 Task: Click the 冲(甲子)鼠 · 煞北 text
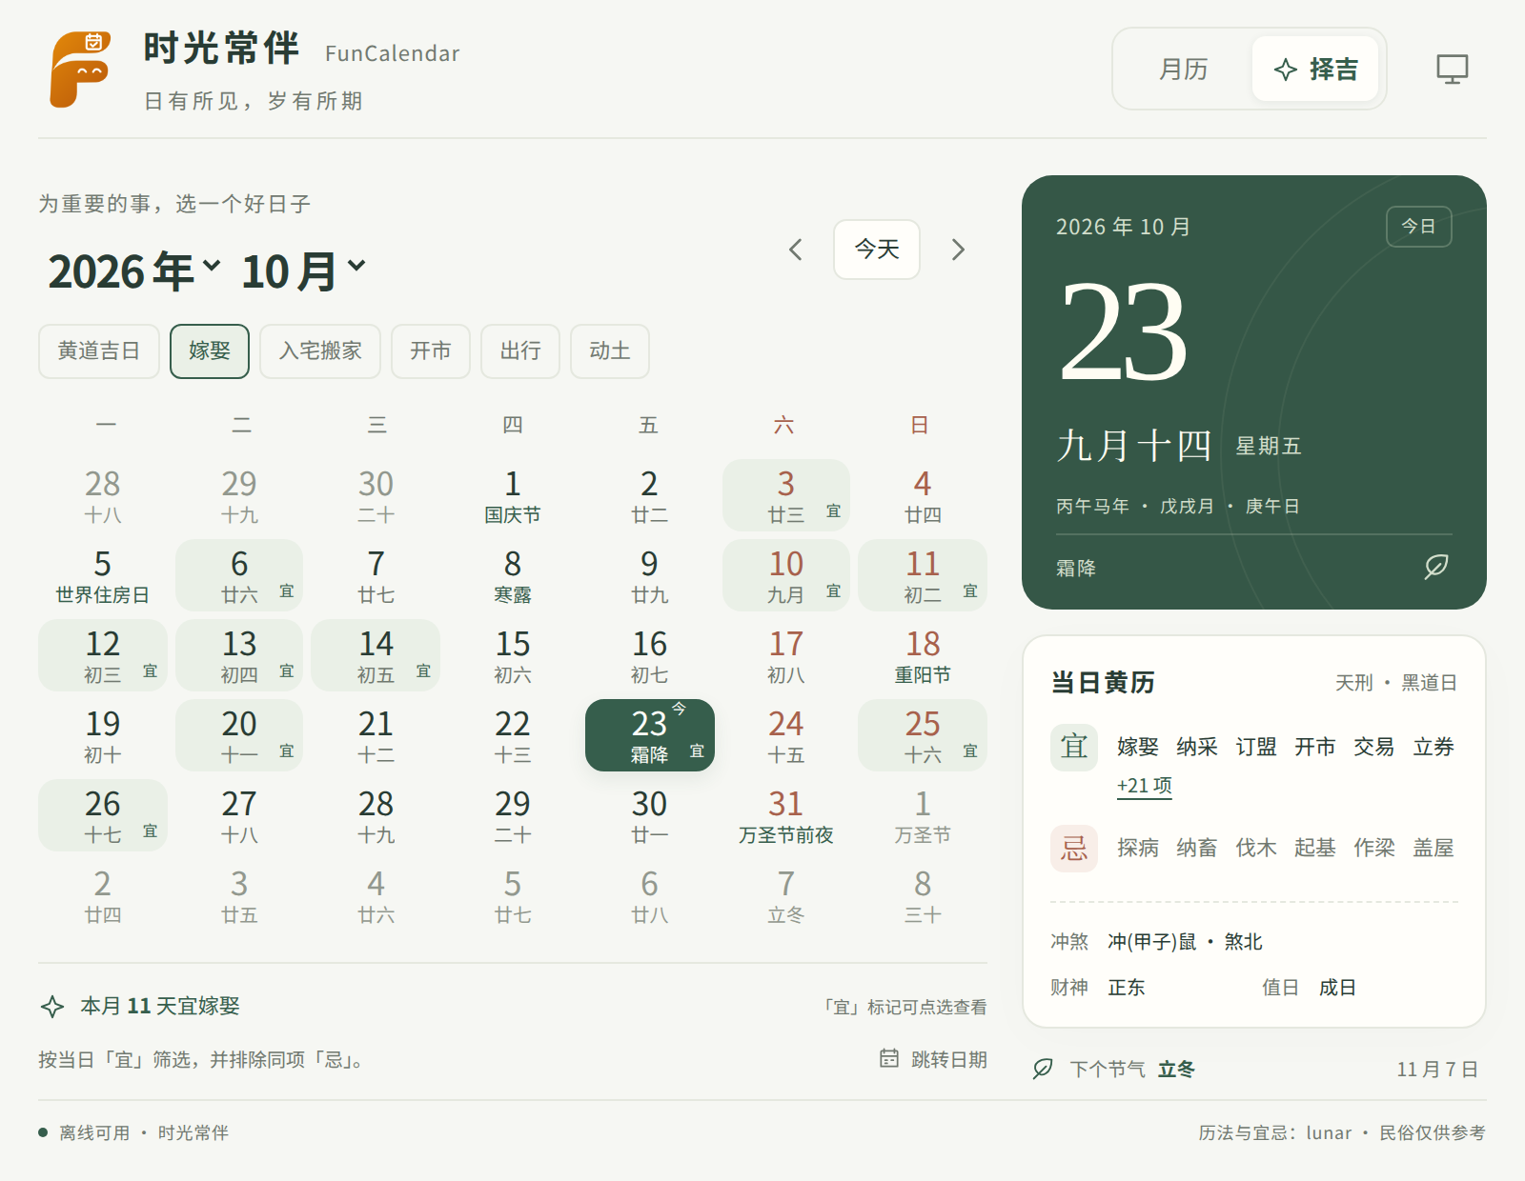click(x=1185, y=942)
